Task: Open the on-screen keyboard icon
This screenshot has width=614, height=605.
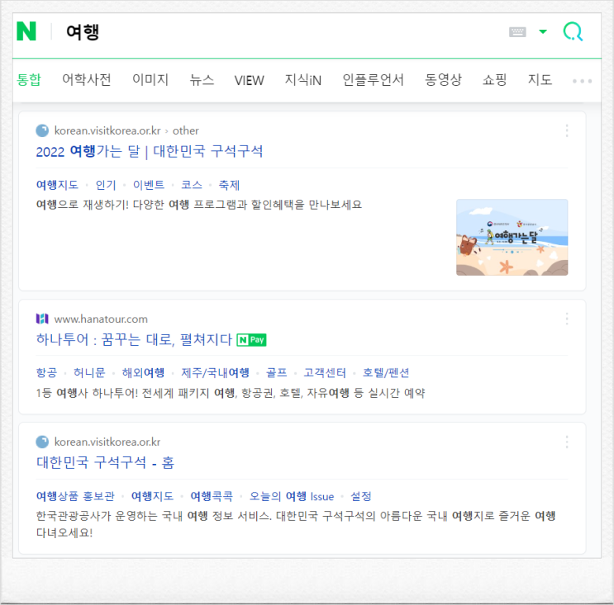Action: point(517,31)
